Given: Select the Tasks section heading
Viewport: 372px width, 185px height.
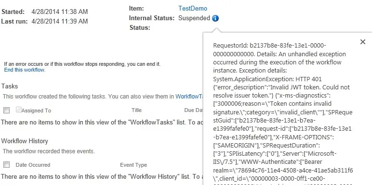Looking at the screenshot, I should [10, 86].
